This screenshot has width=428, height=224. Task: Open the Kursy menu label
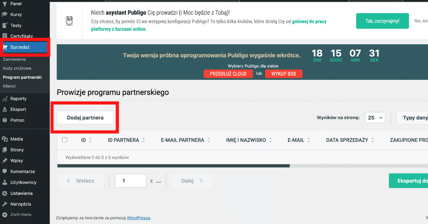pos(16,15)
